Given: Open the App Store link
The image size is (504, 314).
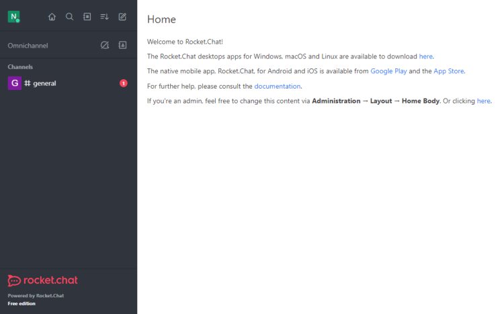Looking at the screenshot, I should (x=449, y=71).
